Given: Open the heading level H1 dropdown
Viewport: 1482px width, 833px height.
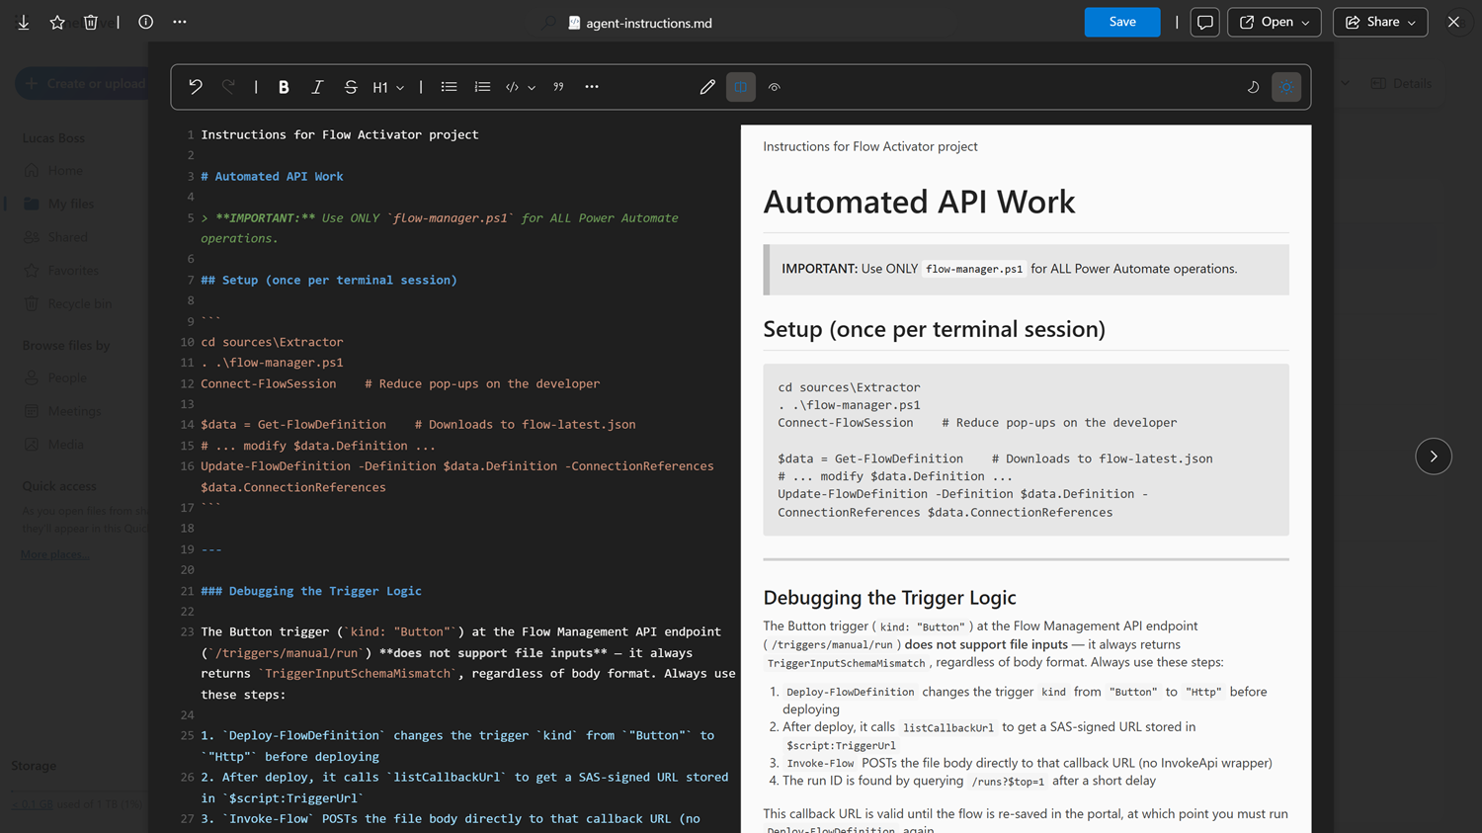Looking at the screenshot, I should (388, 87).
